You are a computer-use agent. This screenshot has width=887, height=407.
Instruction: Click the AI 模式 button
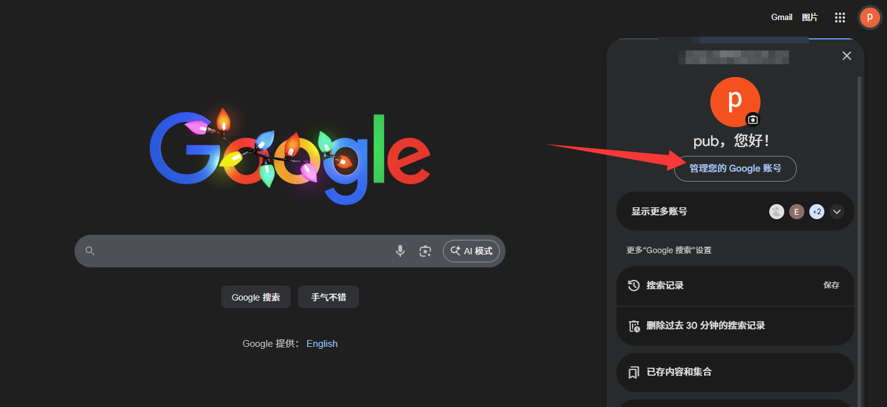point(471,251)
